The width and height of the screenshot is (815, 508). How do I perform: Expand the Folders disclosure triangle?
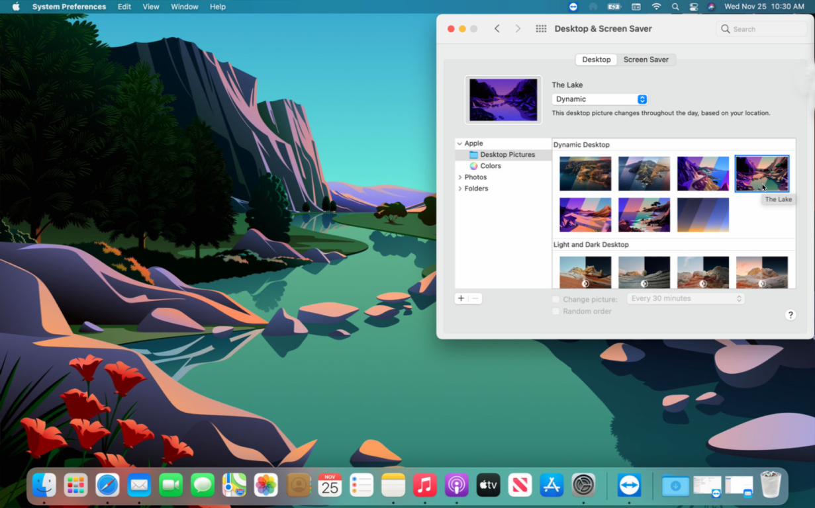(x=460, y=189)
